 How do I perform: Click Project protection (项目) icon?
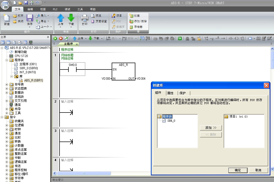tap(117, 16)
